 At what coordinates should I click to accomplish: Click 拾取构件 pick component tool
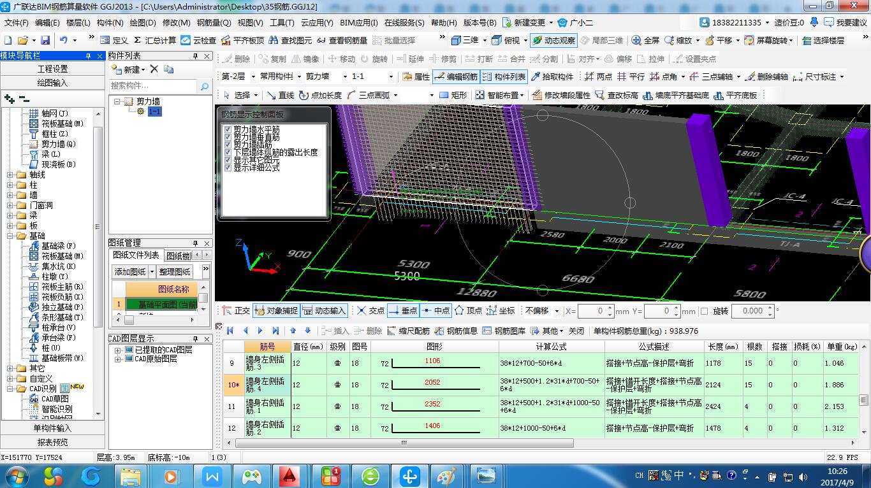point(552,76)
